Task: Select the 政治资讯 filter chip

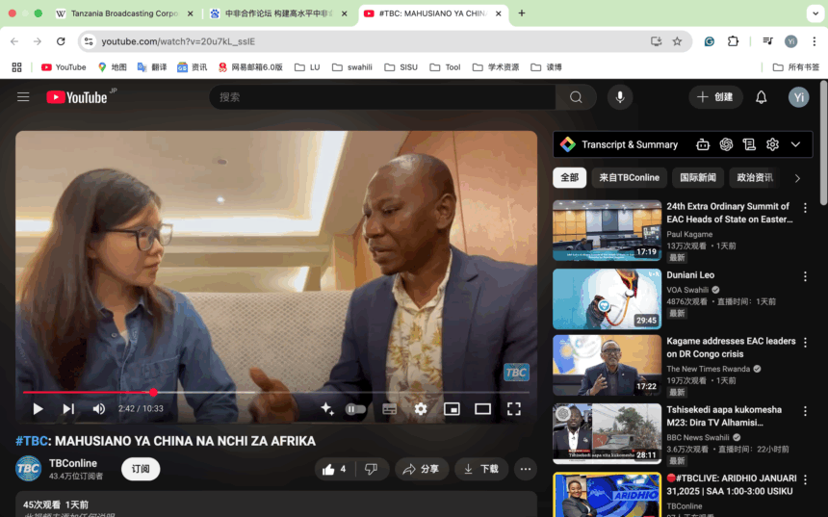Action: tap(755, 178)
